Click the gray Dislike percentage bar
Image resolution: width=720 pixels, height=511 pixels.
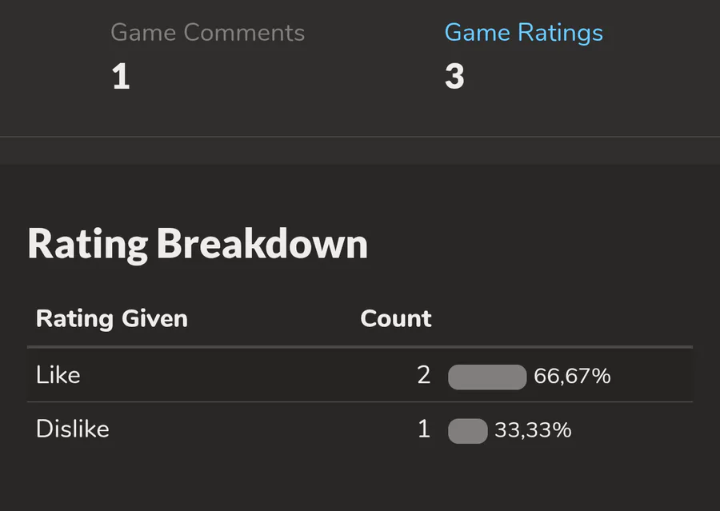click(x=468, y=431)
